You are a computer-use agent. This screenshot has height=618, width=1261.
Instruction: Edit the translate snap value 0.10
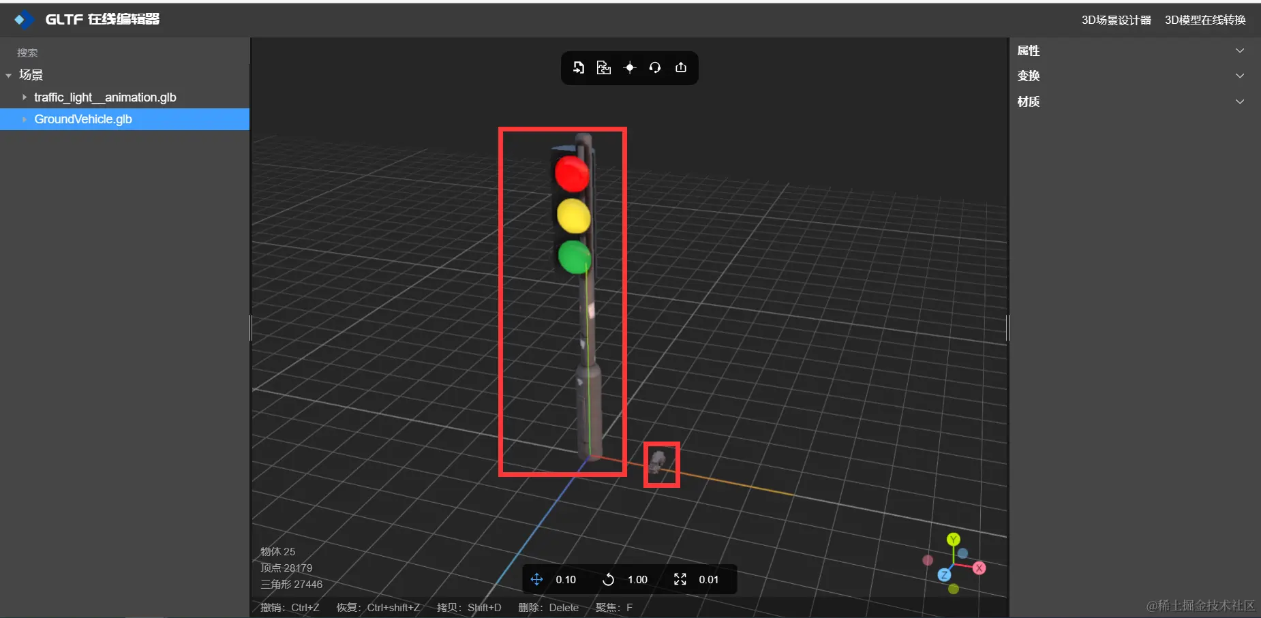coord(566,580)
